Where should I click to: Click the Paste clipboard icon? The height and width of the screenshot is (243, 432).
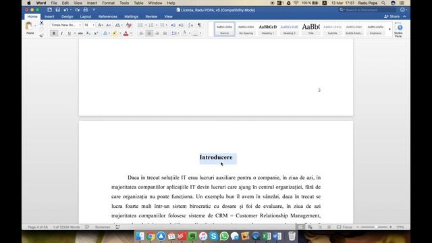click(29, 26)
